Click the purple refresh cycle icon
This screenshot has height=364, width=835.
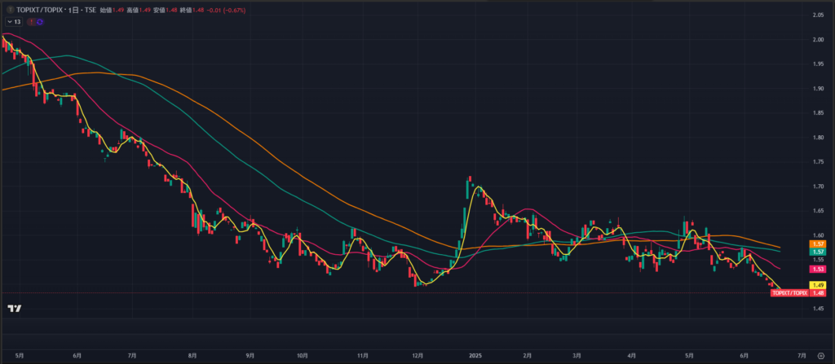coord(40,22)
